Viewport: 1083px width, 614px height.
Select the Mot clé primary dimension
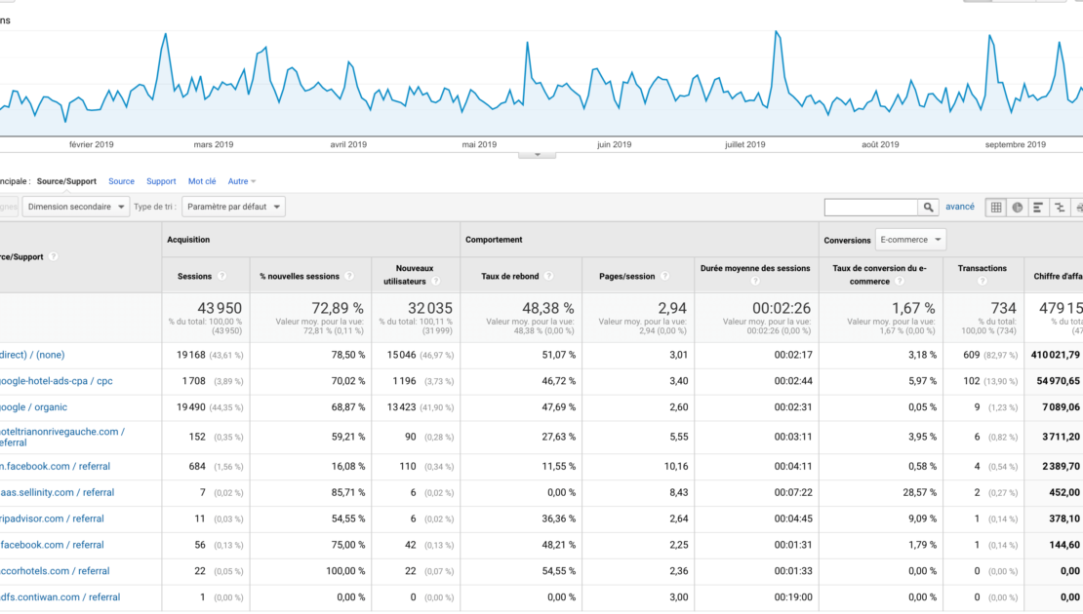(202, 181)
